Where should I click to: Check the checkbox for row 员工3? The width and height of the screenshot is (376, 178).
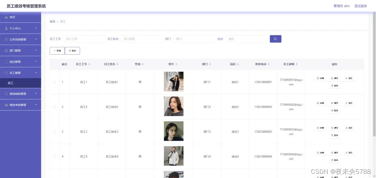pos(54,132)
